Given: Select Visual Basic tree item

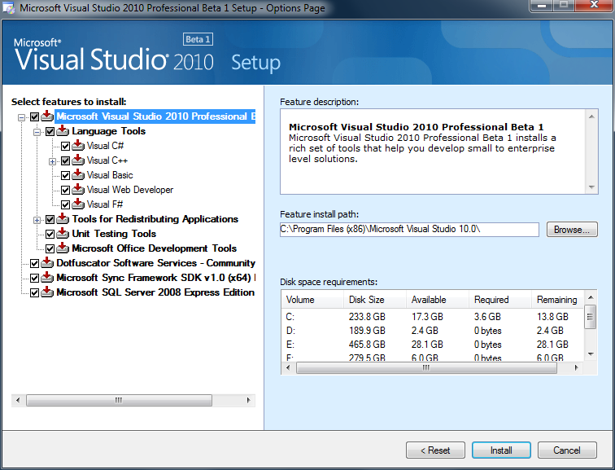Looking at the screenshot, I should [x=110, y=175].
